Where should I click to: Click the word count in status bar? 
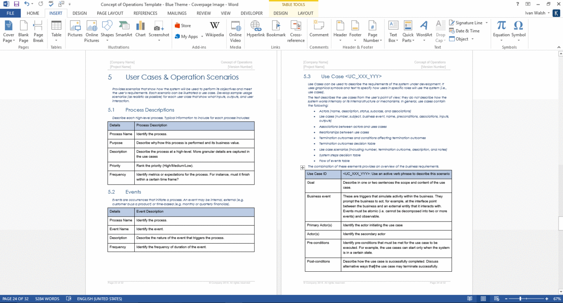47,299
